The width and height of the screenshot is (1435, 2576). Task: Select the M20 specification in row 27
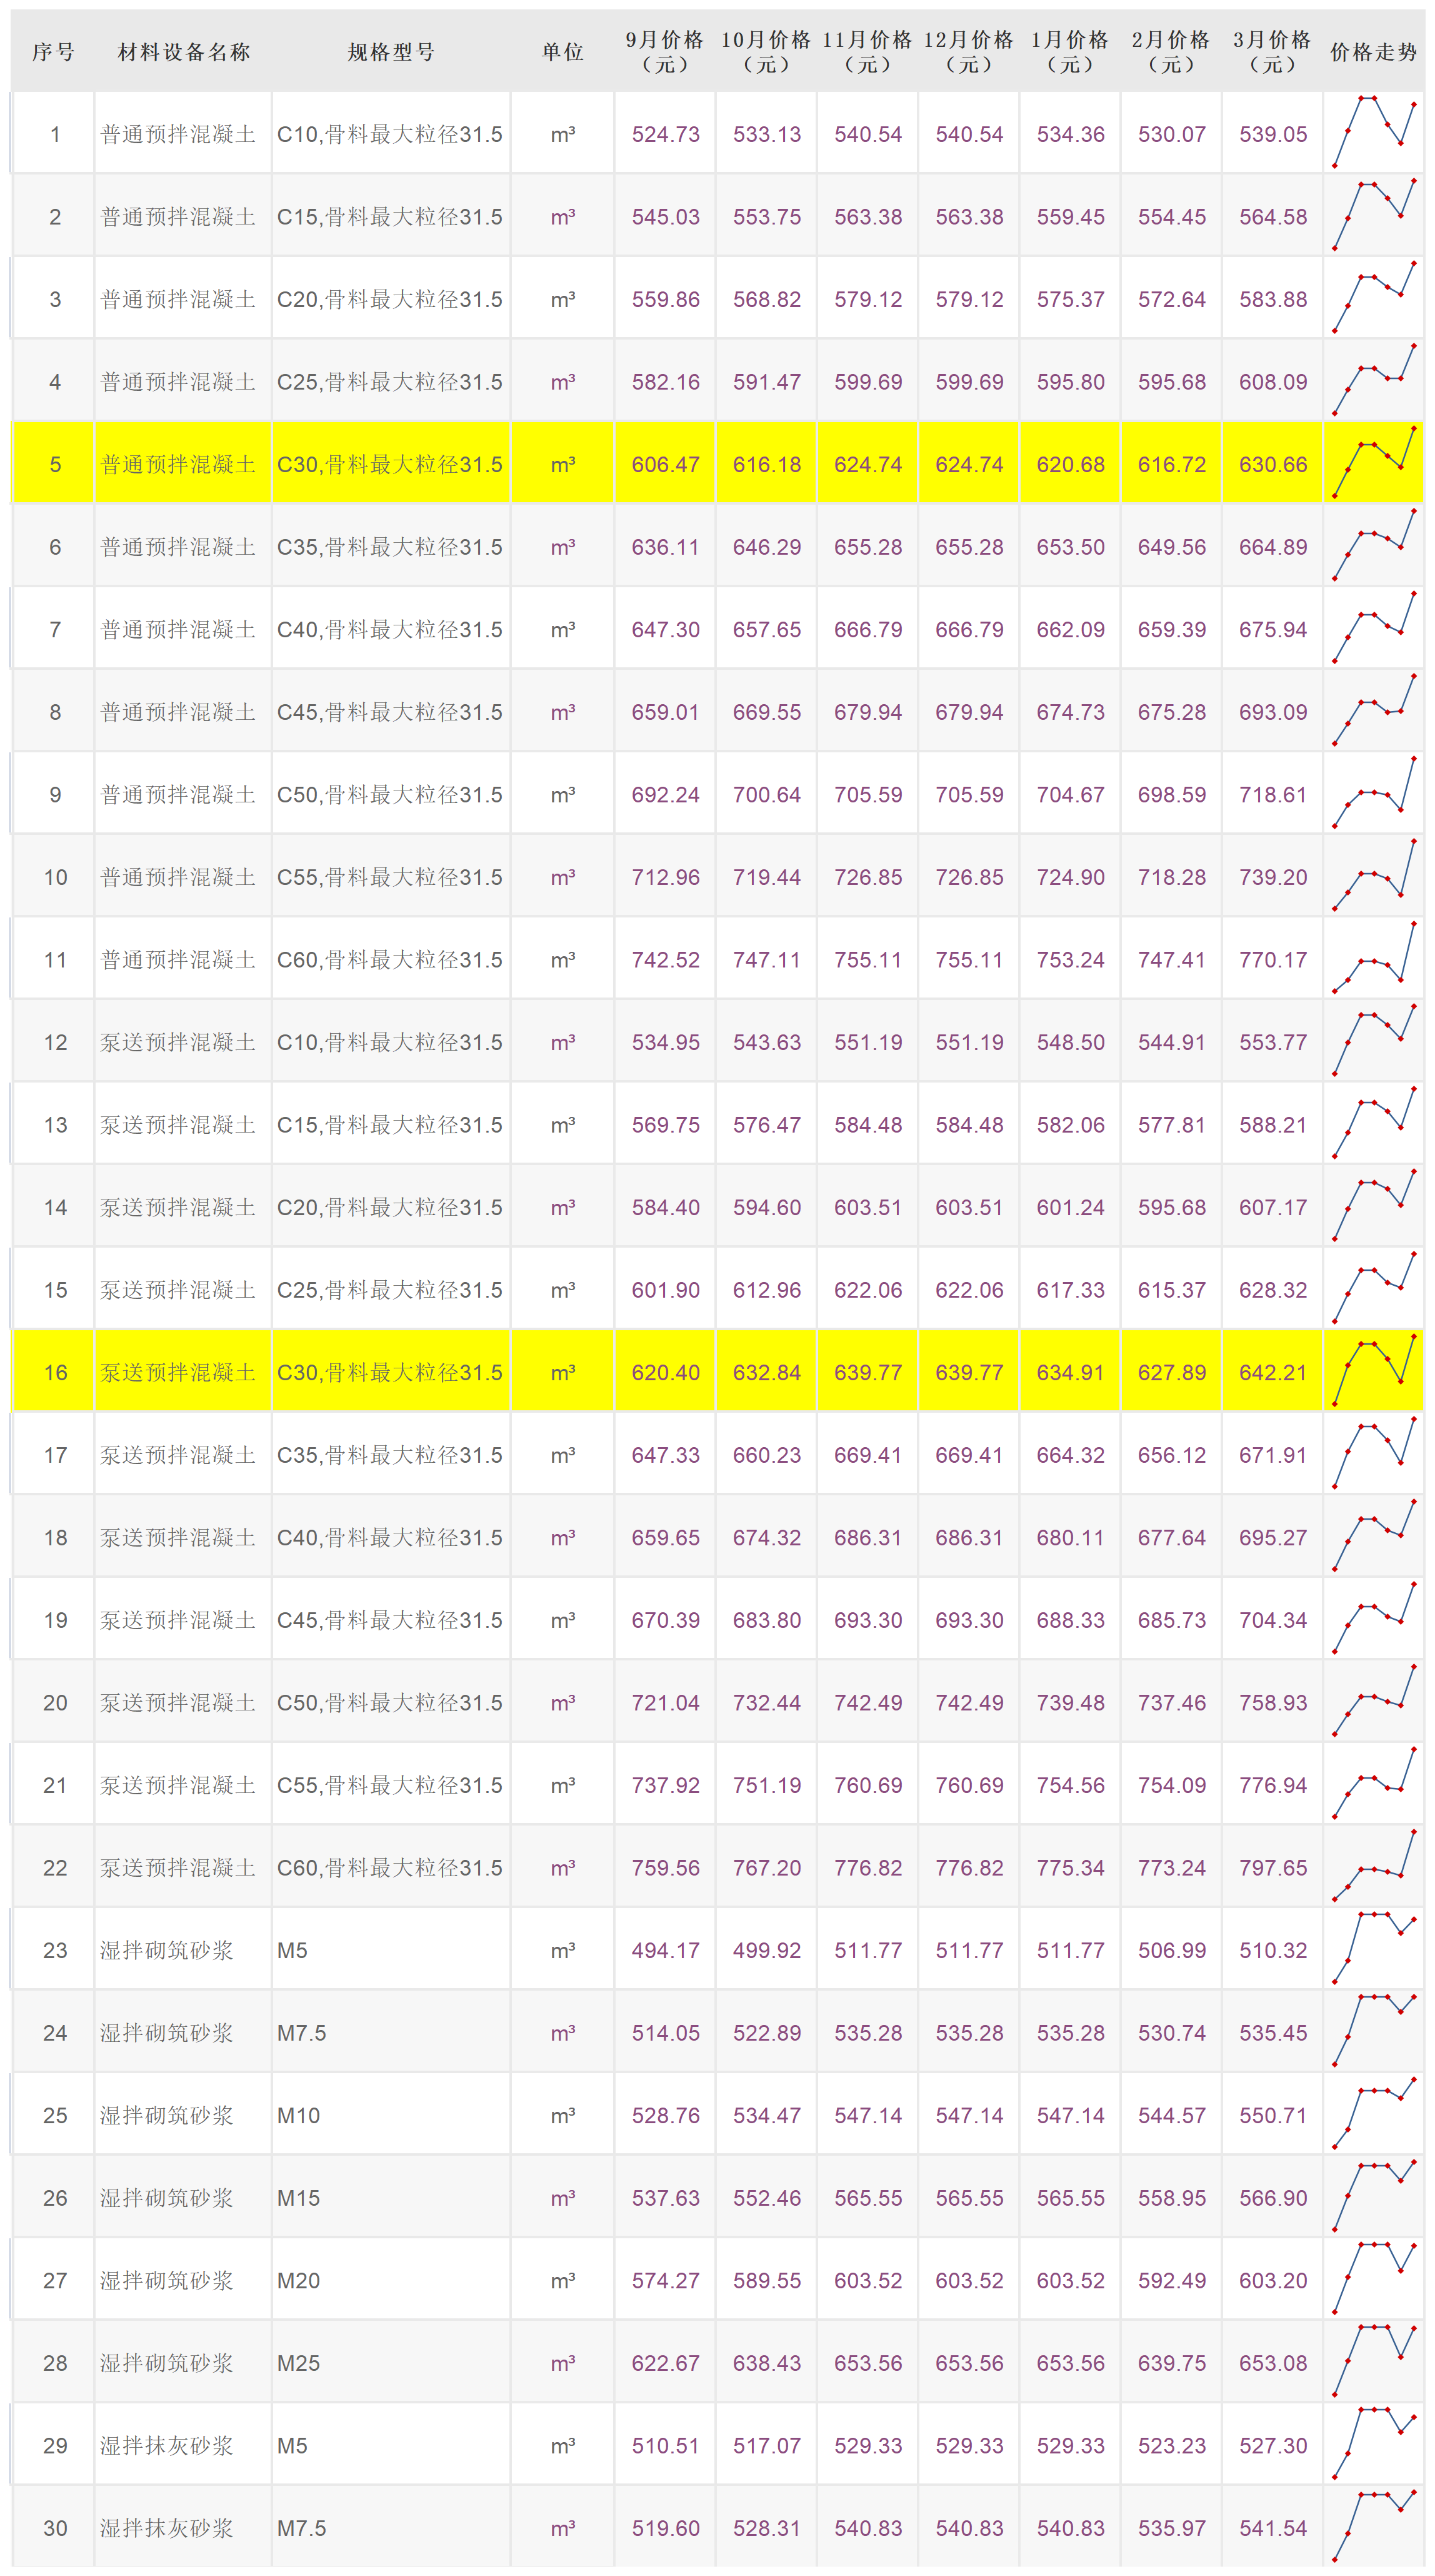coord(299,2280)
